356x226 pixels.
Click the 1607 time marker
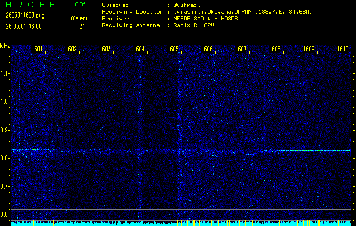click(241, 49)
